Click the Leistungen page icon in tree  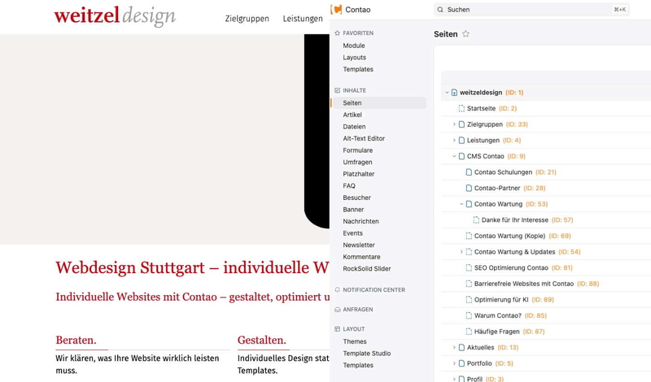461,140
